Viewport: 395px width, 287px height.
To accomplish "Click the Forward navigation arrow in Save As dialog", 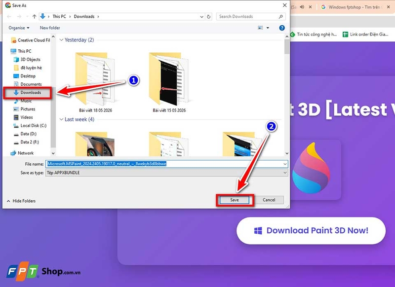I will (19, 17).
